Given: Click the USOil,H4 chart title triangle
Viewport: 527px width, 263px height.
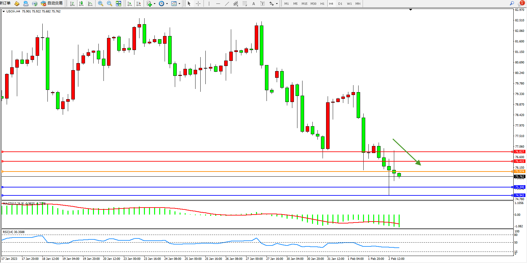Looking at the screenshot, I should click(4, 11).
